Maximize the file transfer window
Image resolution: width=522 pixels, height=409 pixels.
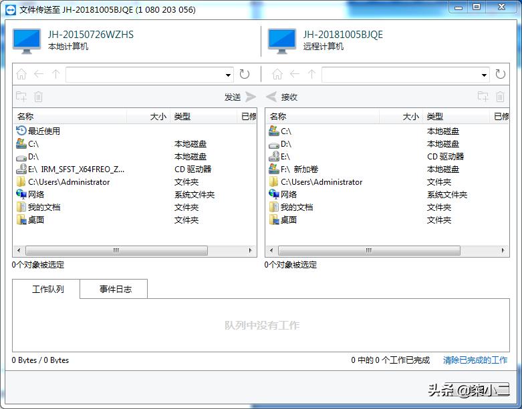pyautogui.click(x=477, y=7)
